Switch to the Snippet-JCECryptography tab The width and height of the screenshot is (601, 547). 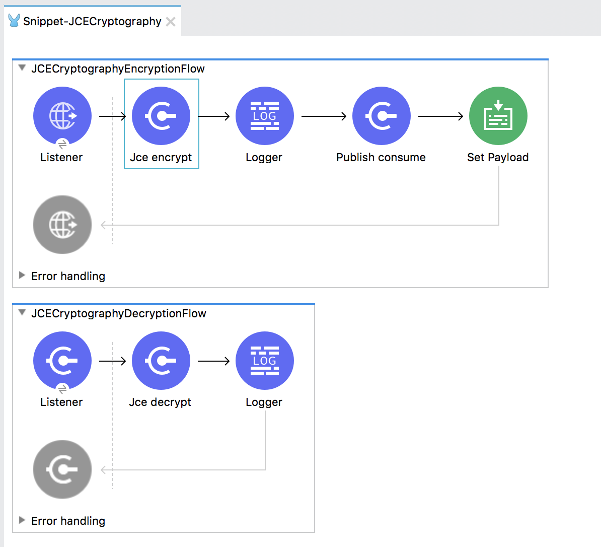[x=92, y=22]
